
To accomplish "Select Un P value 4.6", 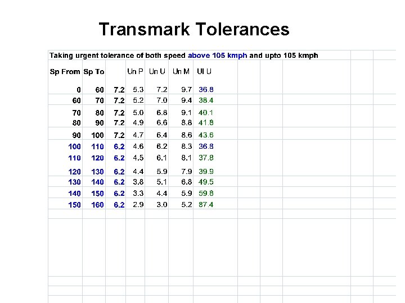I will [138, 146].
